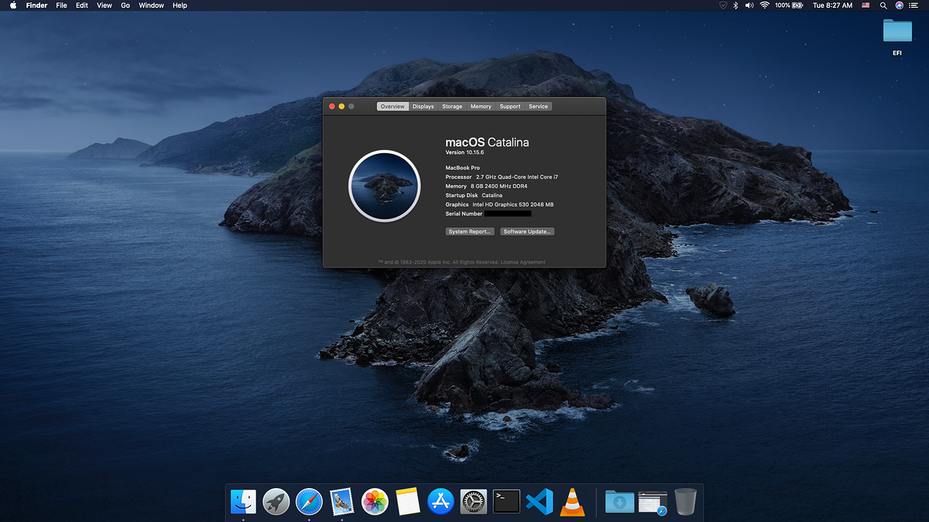Image resolution: width=929 pixels, height=522 pixels.
Task: Switch to the Memory tab
Action: tap(481, 107)
